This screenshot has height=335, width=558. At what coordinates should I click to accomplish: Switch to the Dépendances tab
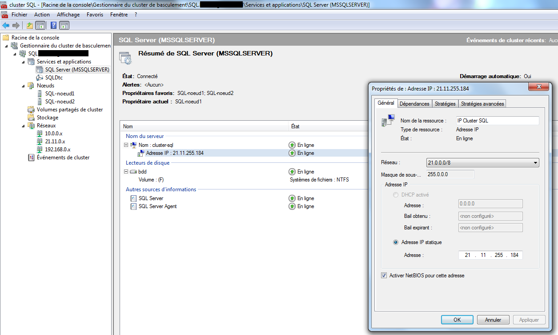click(414, 104)
